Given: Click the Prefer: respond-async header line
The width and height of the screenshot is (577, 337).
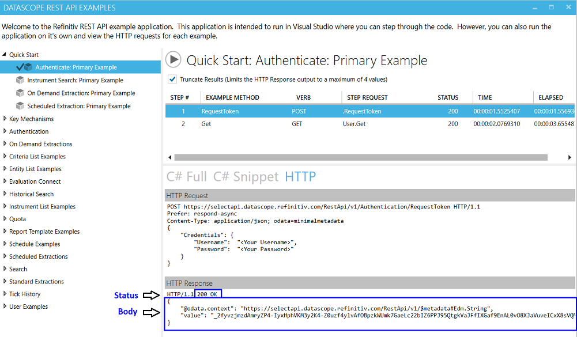Looking at the screenshot, I should pos(202,214).
